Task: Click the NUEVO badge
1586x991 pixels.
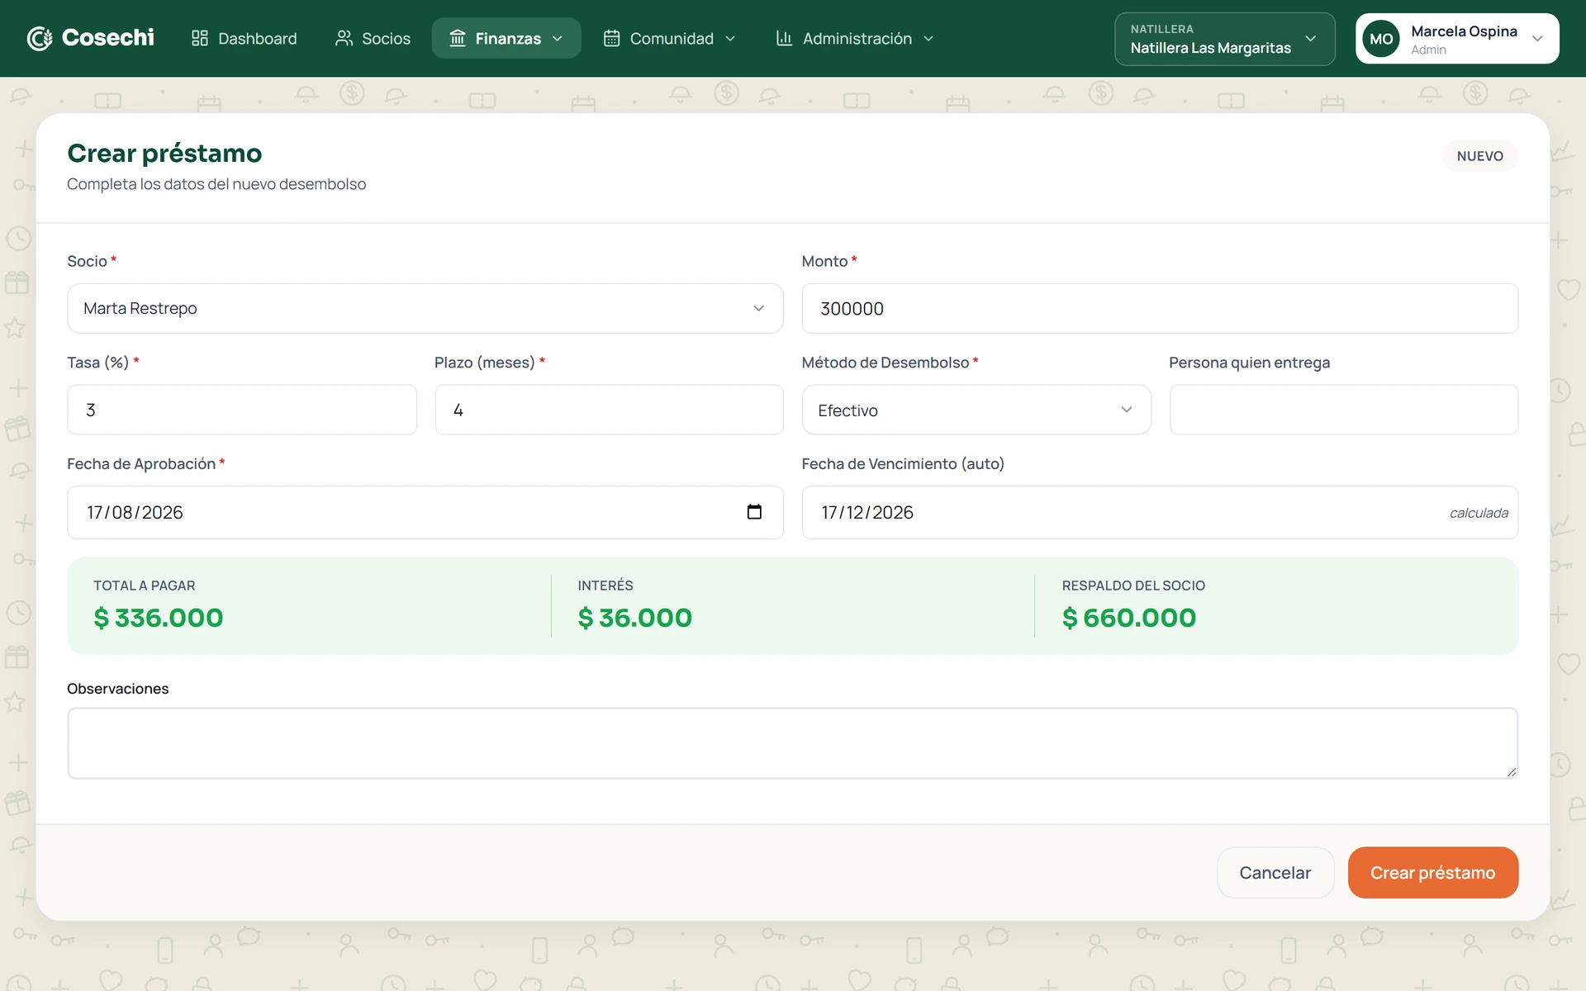Action: coord(1479,156)
